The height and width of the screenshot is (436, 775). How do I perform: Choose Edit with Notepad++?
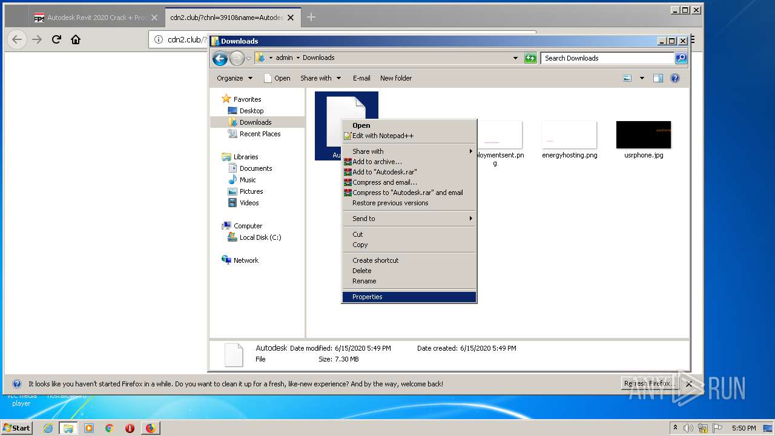[409, 136]
